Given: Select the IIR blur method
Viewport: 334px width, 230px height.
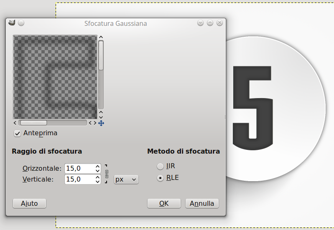Looking at the screenshot, I should click(x=160, y=166).
